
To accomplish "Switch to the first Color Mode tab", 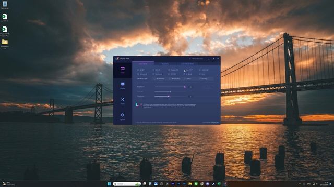I will [143, 64].
